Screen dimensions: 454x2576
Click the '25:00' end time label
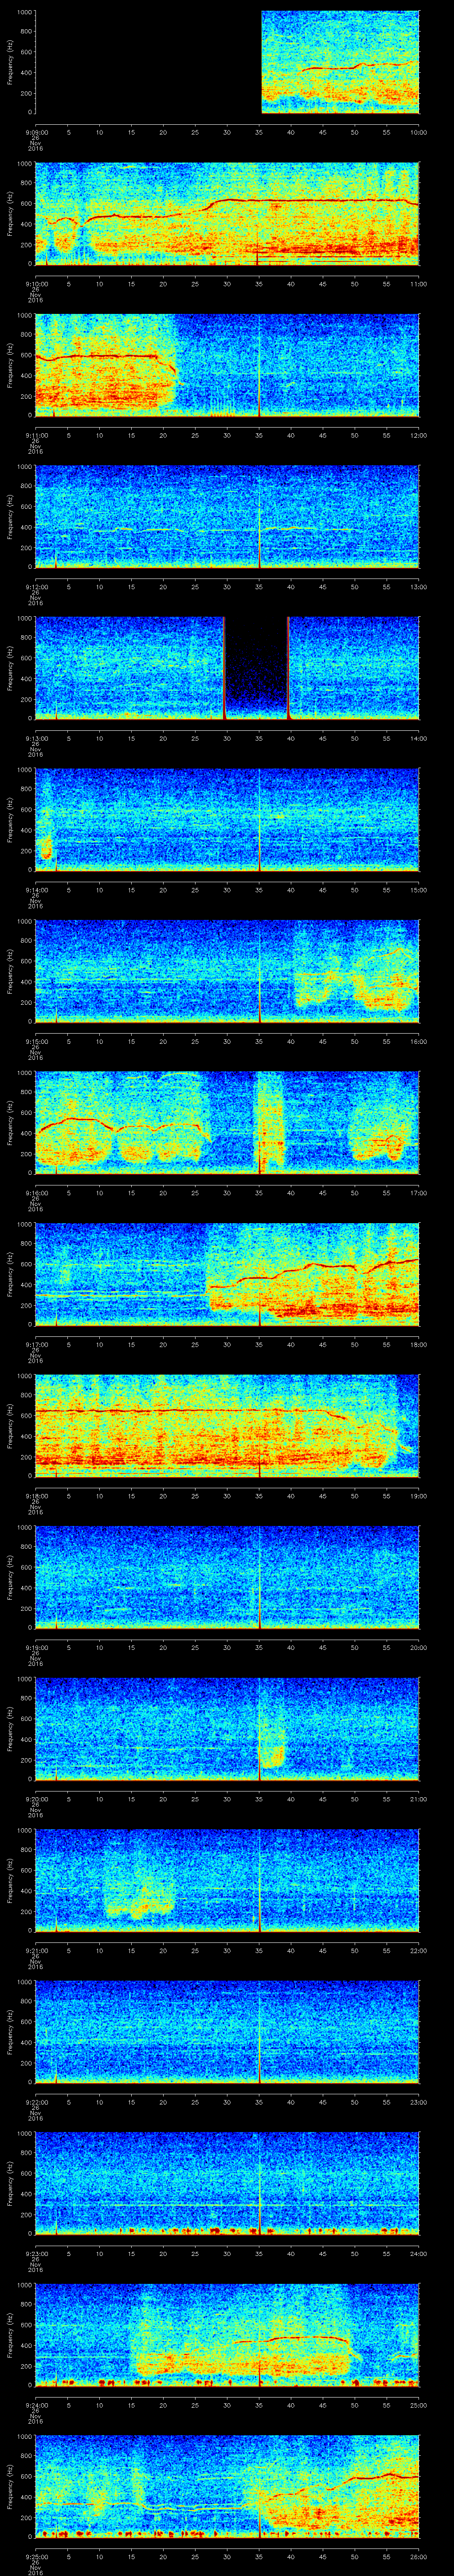(x=418, y=2405)
